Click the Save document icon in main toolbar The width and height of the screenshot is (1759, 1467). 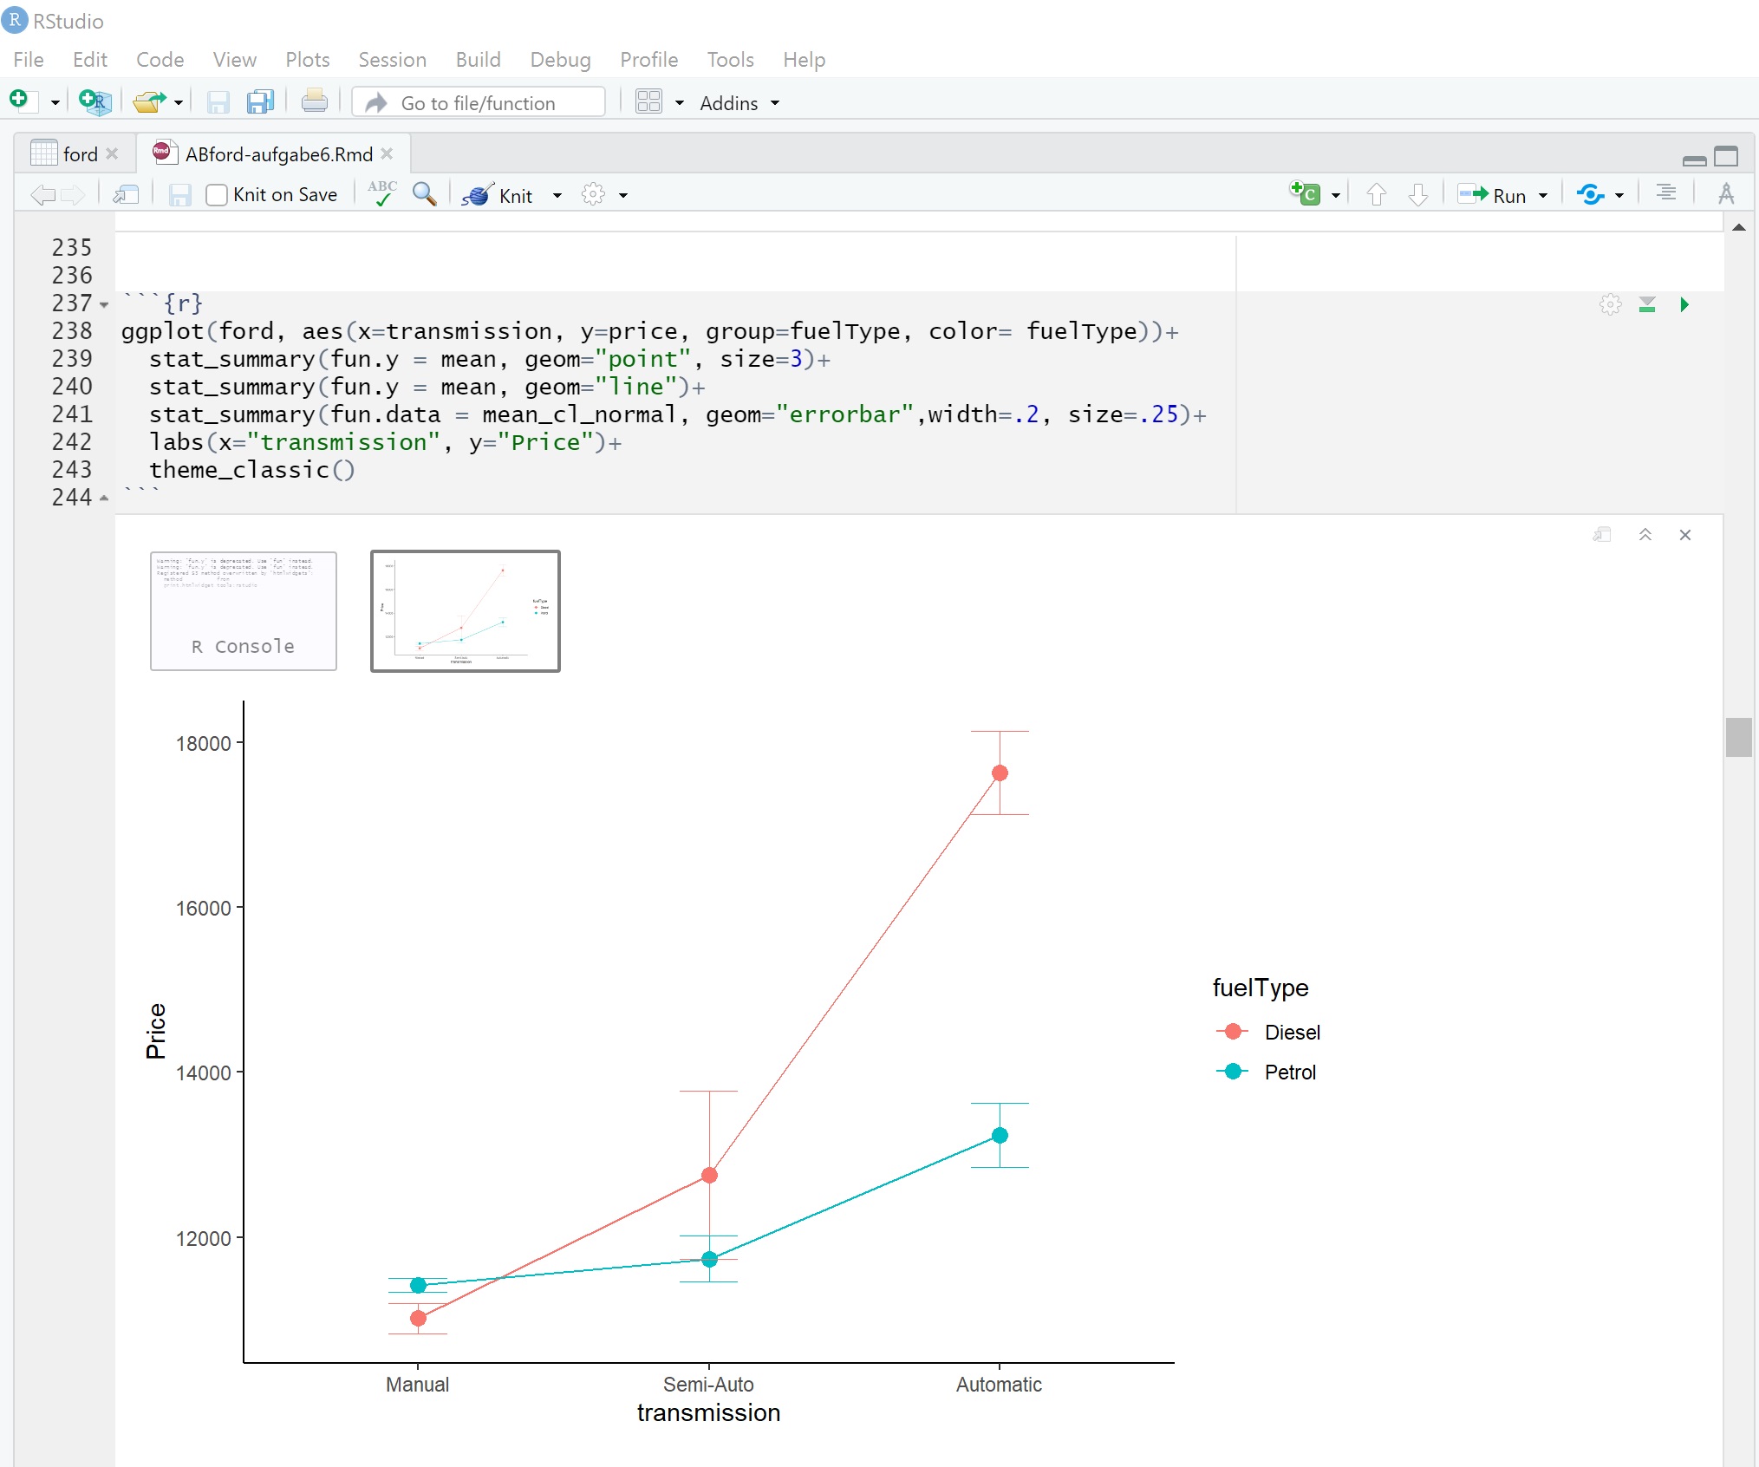tap(218, 102)
